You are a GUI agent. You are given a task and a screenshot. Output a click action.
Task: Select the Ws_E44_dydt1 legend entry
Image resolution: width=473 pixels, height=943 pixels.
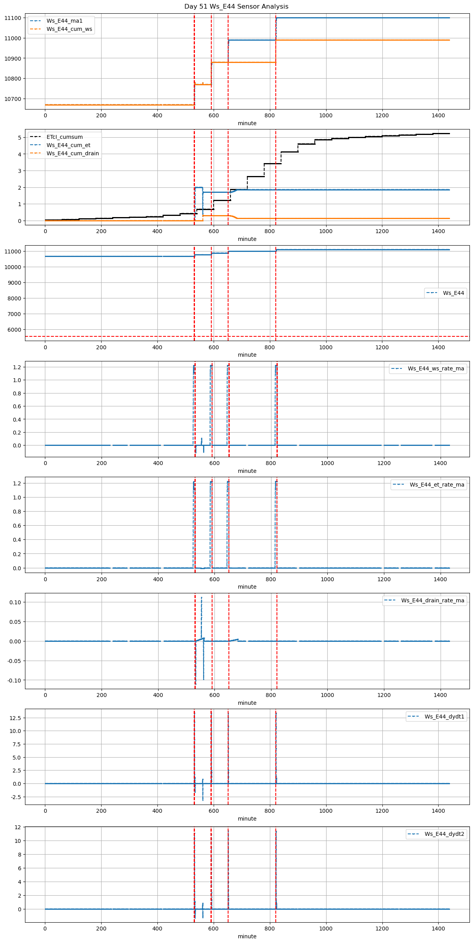436,717
